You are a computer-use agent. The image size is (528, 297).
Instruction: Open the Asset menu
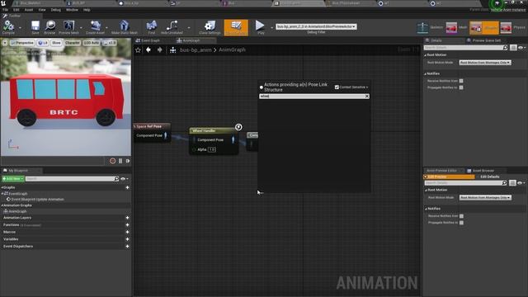[x=29, y=10]
